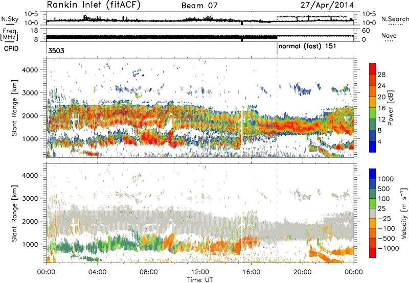Click the power colorbar tick '4'
Image resolution: width=409 pixels, height=283 pixels.
pos(379,141)
